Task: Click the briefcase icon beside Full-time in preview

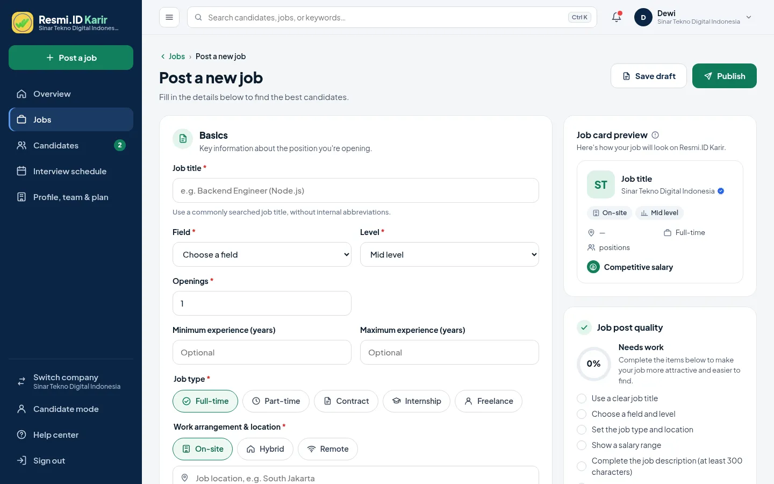Action: (x=668, y=233)
